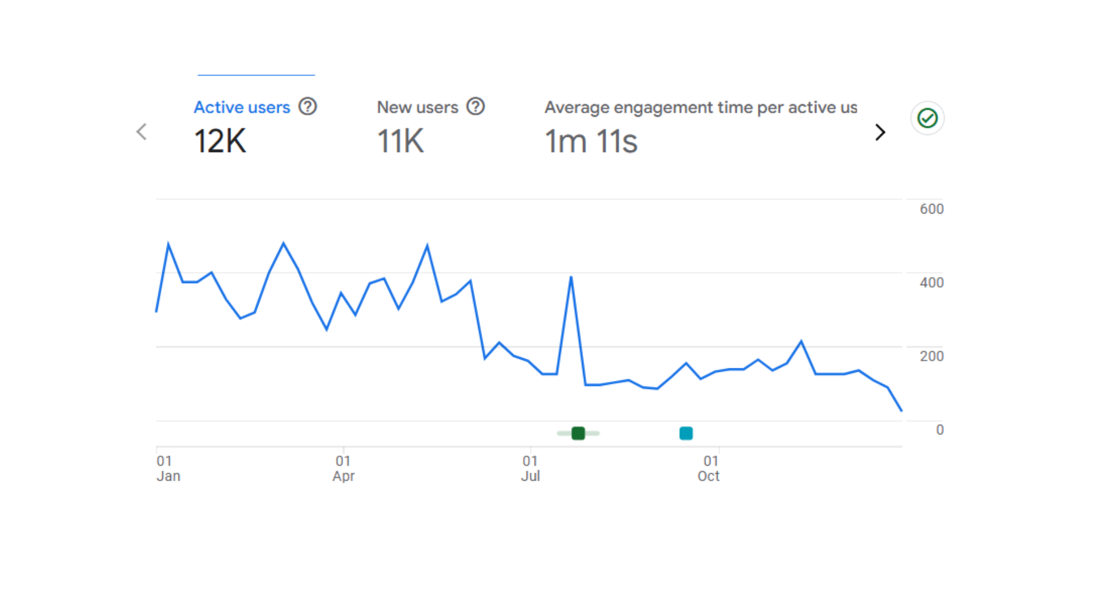1094x615 pixels.
Task: Click the 01 Jul date axis label
Action: pyautogui.click(x=530, y=468)
